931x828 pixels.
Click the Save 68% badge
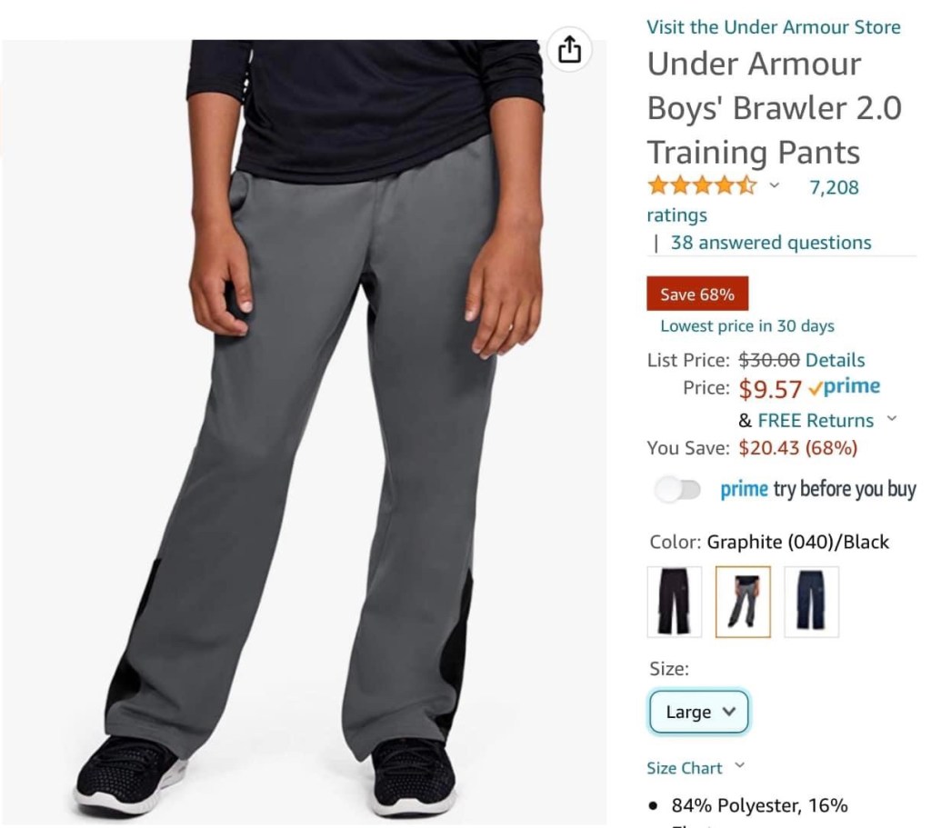(697, 294)
